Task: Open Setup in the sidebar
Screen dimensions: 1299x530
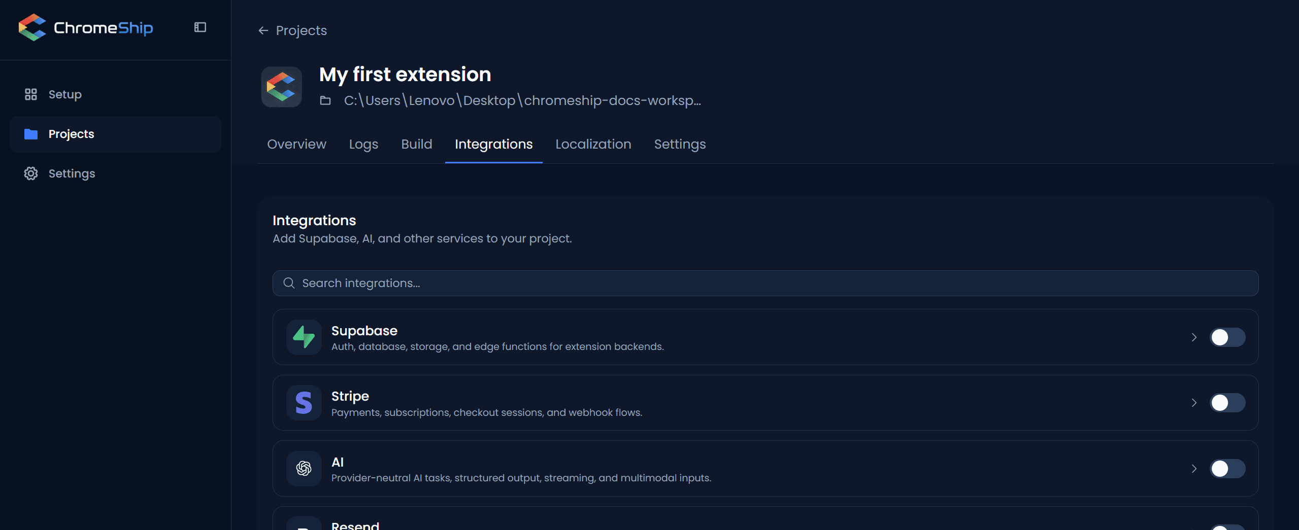Action: click(x=115, y=94)
